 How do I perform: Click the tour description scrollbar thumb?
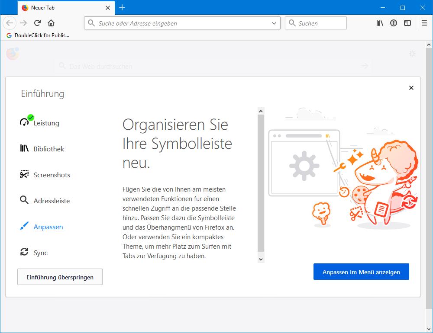261,183
